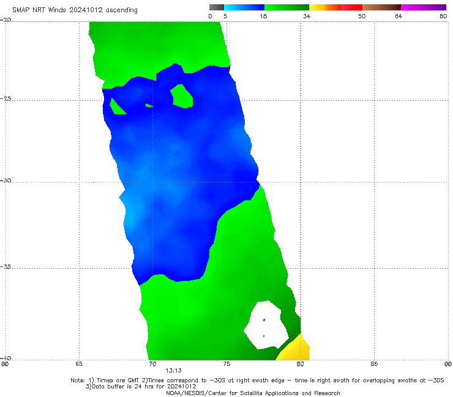Click the brown 50-64 segment of color bar
453x397 pixels.
tap(381, 7)
